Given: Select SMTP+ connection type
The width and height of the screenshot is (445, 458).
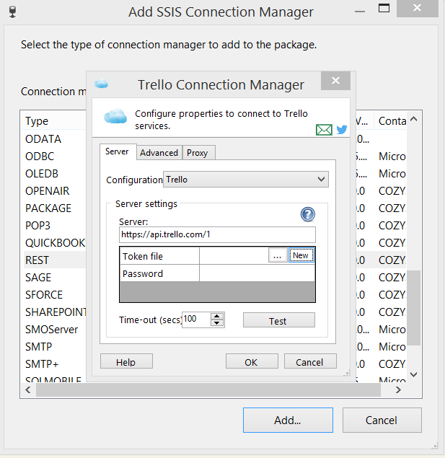Looking at the screenshot, I should pyautogui.click(x=42, y=364).
